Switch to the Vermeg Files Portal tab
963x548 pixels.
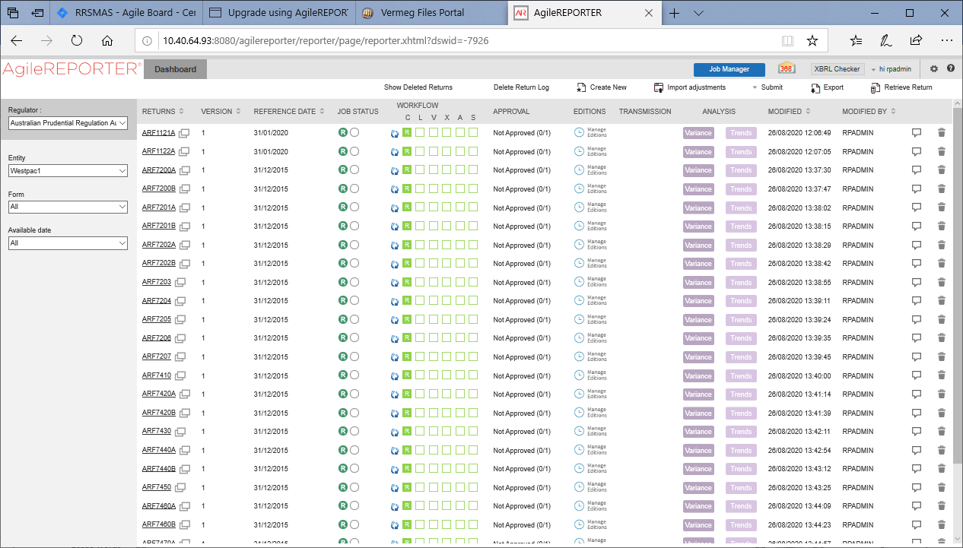[422, 13]
